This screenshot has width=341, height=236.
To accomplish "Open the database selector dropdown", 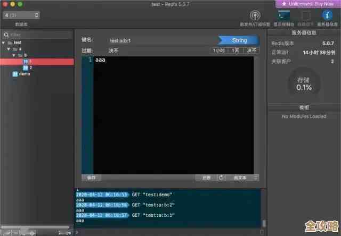I will tap(21, 15).
